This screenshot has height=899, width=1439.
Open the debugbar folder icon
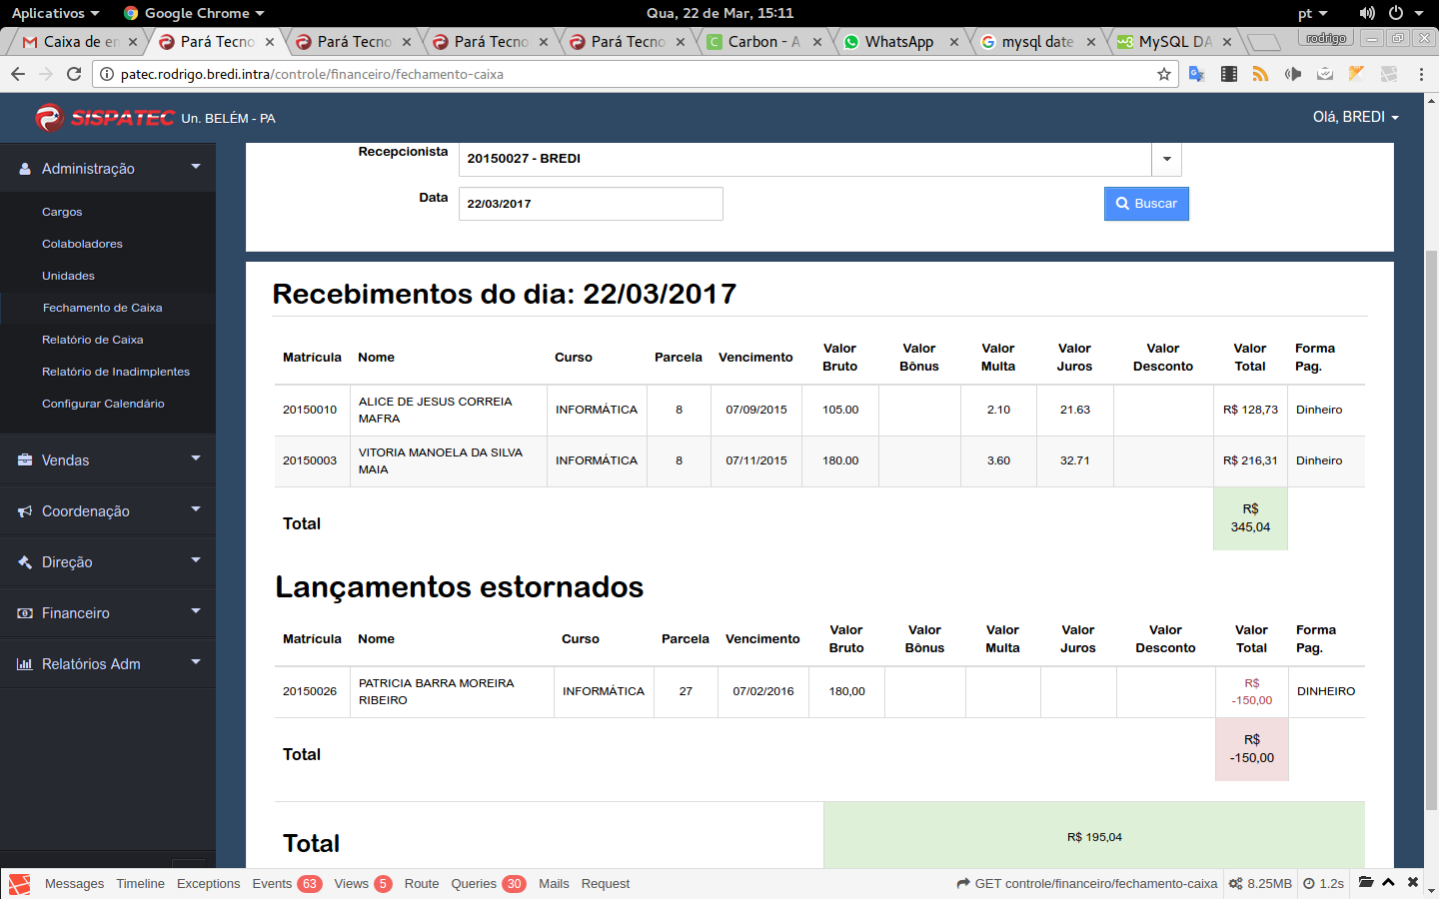click(x=1366, y=882)
